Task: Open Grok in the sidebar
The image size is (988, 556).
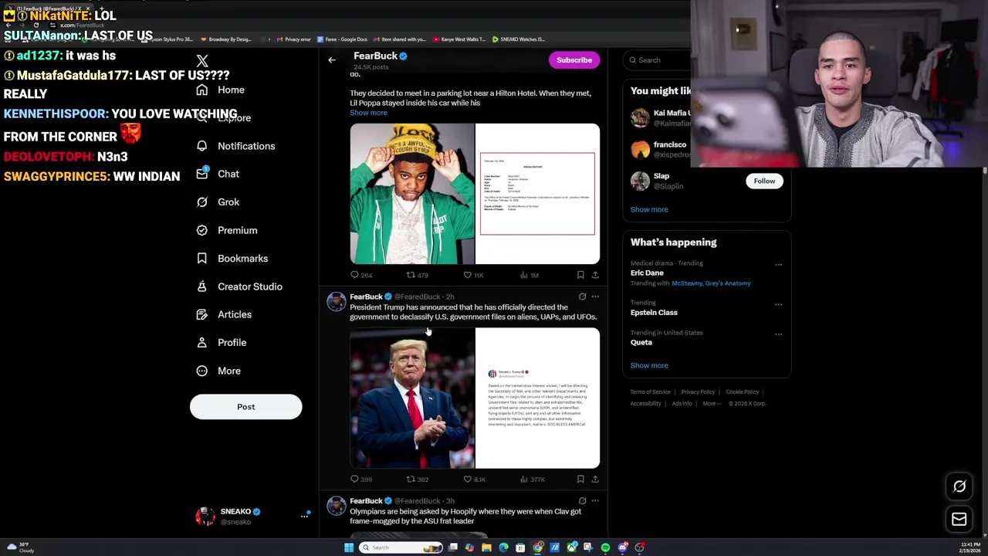Action: pyautogui.click(x=218, y=202)
